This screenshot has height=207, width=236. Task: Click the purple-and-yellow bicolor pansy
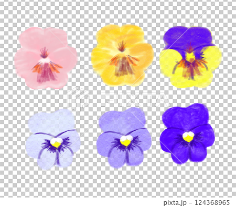tap(190, 57)
